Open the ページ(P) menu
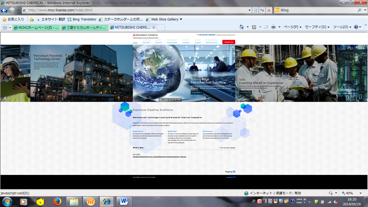The image size is (368, 207). [x=292, y=27]
